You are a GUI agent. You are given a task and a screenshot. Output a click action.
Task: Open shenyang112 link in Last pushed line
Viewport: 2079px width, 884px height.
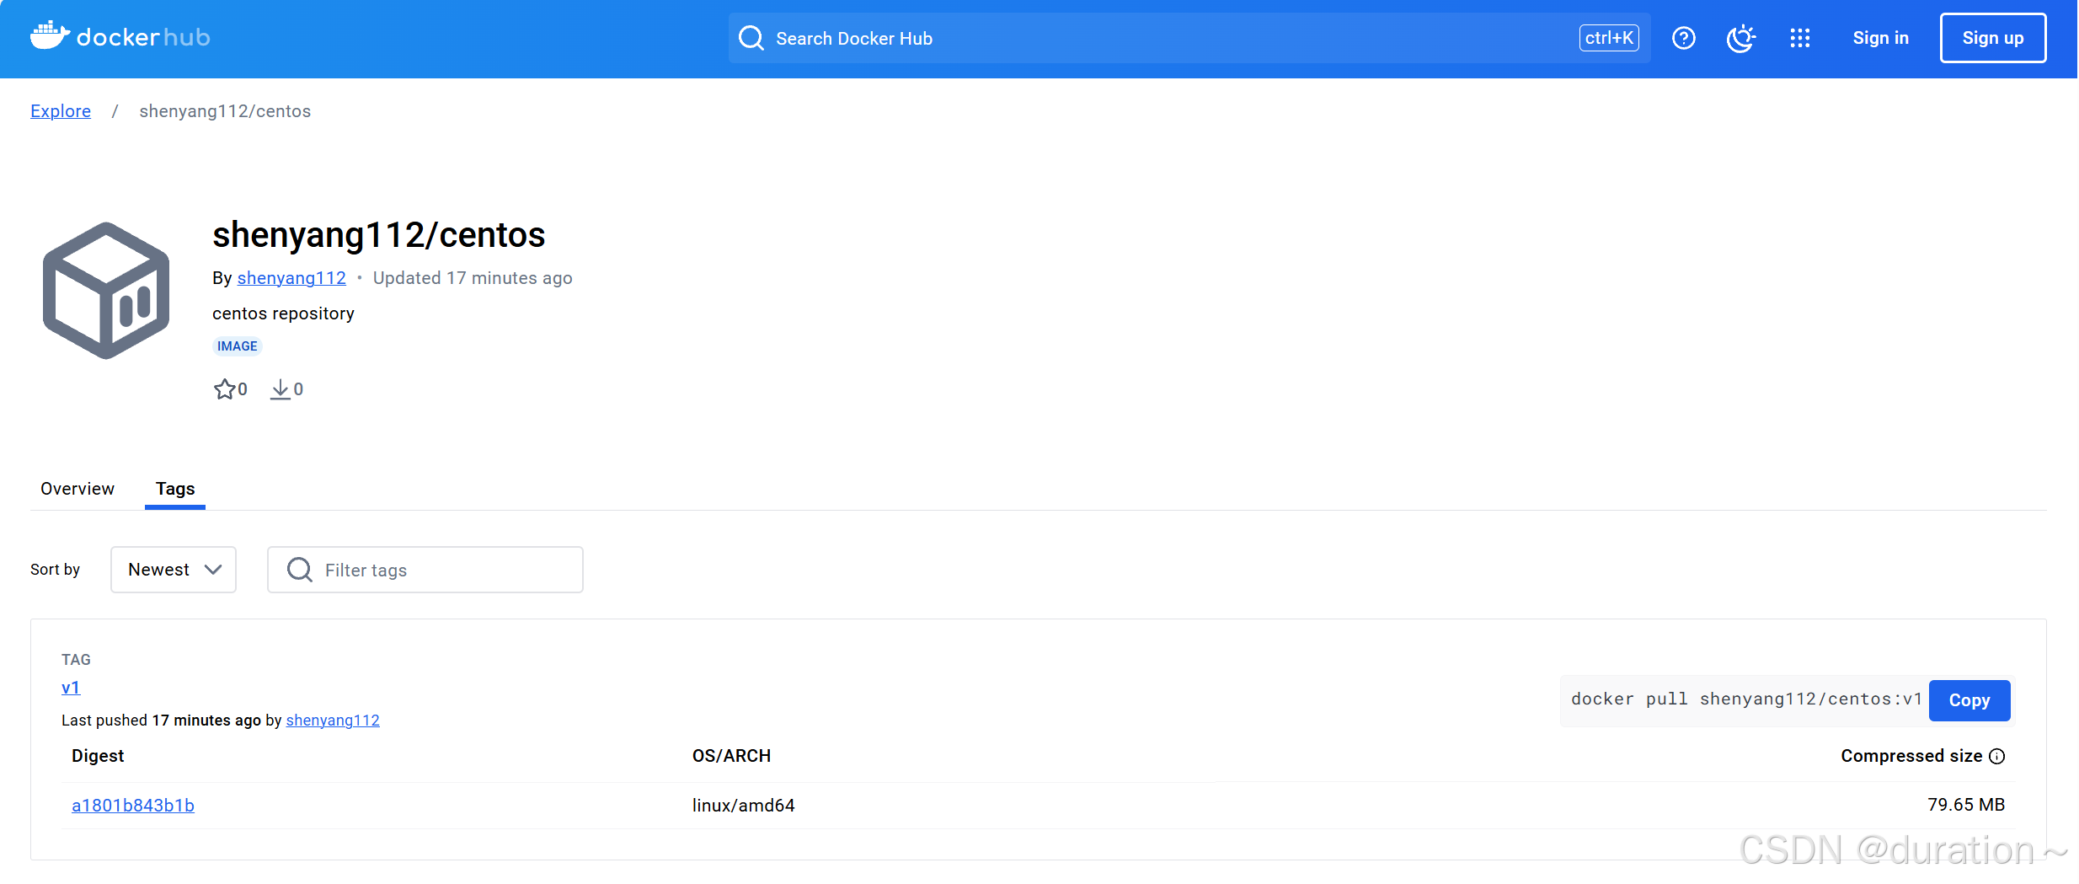pyautogui.click(x=333, y=721)
